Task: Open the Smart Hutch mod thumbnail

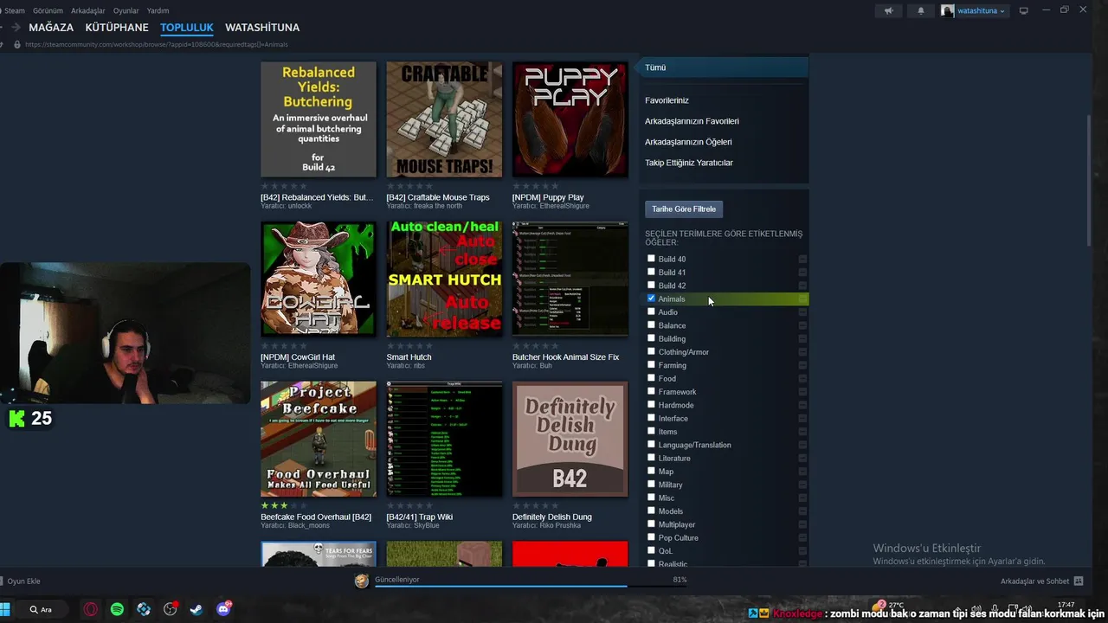Action: (x=444, y=279)
